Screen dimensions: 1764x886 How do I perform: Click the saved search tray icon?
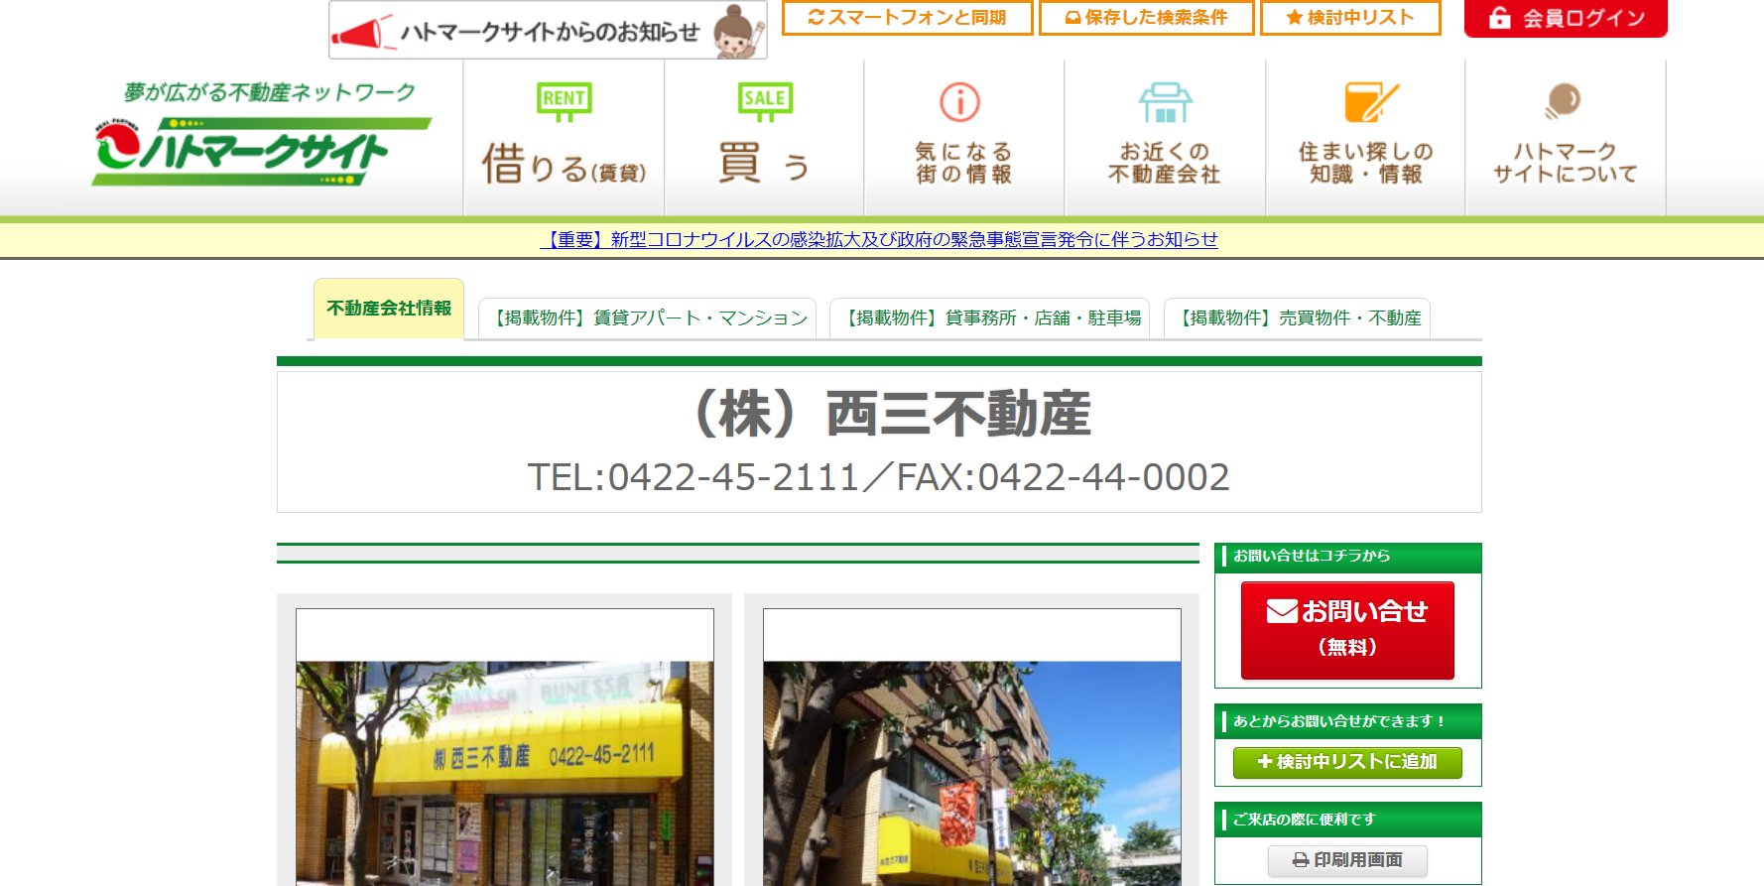1072,18
